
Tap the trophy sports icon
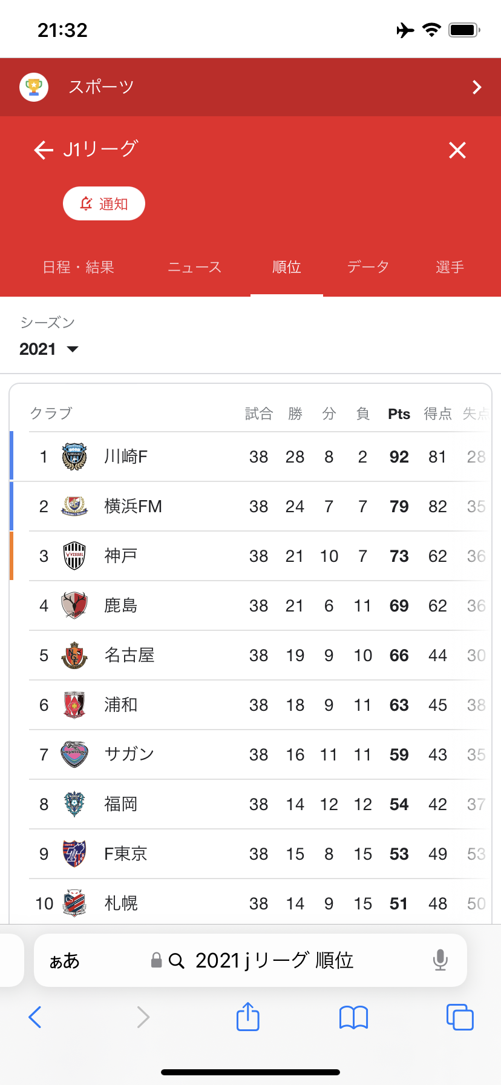[34, 87]
